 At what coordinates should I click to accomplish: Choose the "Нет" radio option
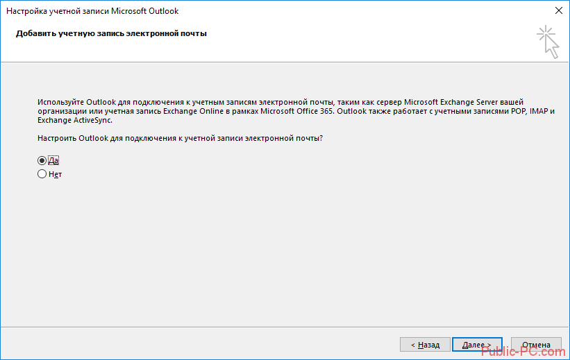tap(42, 175)
